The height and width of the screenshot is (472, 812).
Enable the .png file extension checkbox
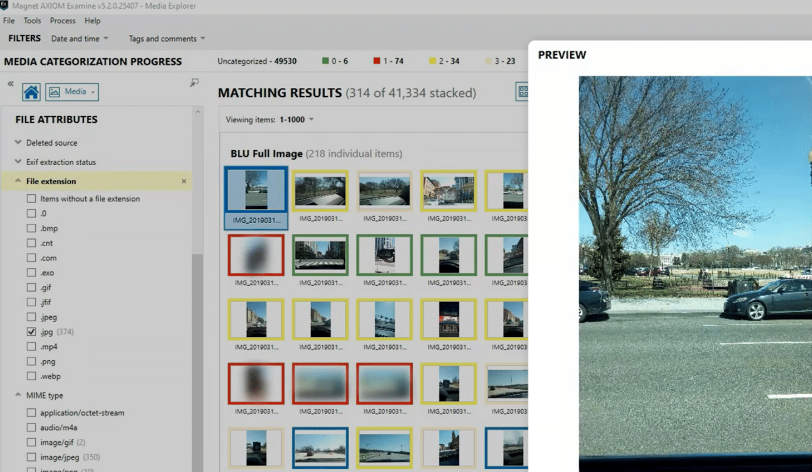tap(31, 362)
